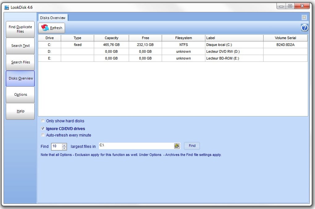Select the E: drive row
Image resolution: width=315 pixels, height=209 pixels.
[173, 58]
